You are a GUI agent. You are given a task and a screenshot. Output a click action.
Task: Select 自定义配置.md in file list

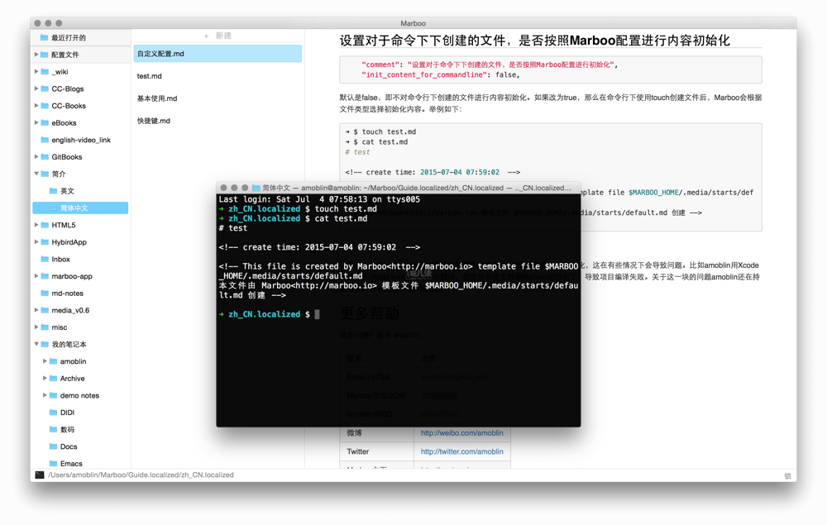coord(218,54)
